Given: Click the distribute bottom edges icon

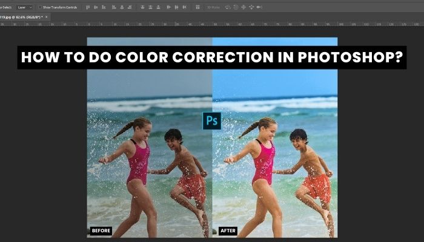Looking at the screenshot, I should 159,7.
